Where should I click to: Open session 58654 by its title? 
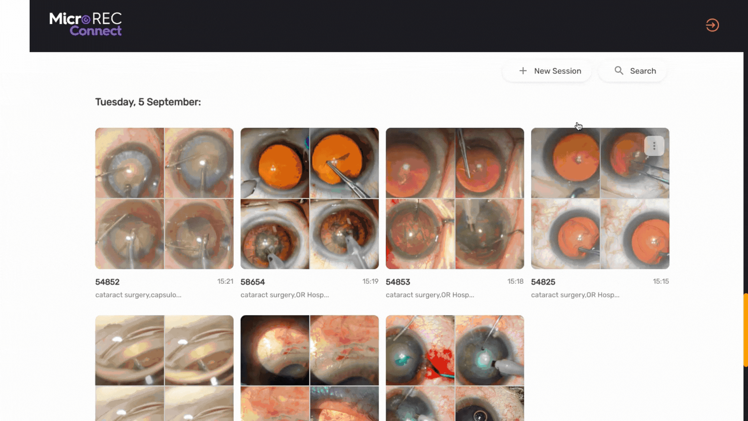point(252,281)
